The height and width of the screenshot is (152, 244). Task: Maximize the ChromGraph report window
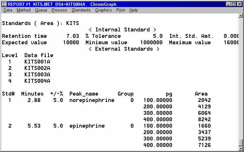[233, 4]
